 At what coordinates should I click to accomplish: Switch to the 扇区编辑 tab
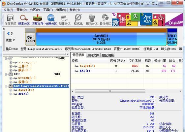108,55
